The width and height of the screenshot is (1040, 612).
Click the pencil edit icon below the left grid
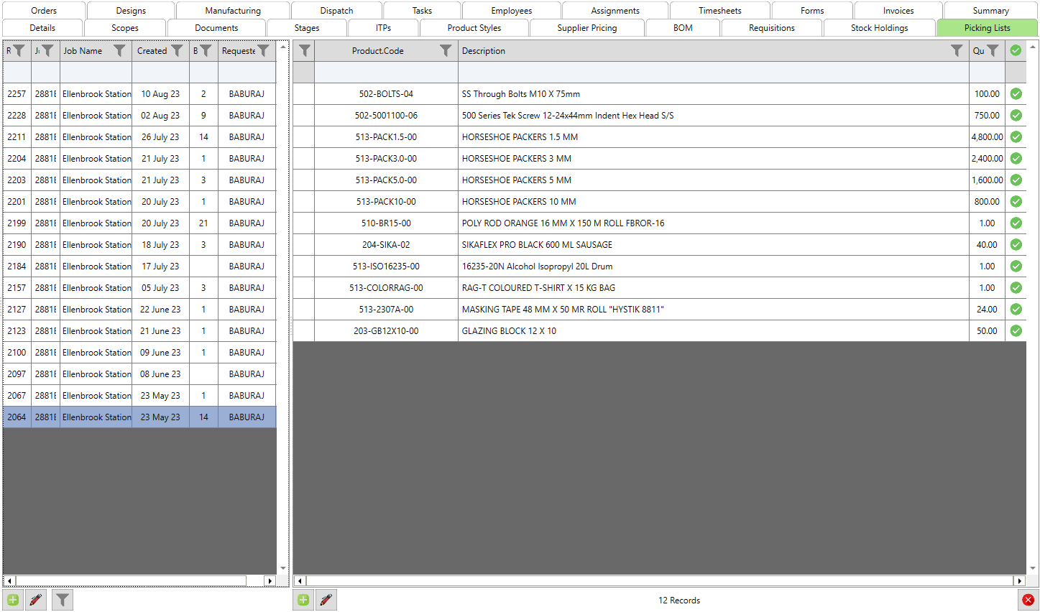click(x=36, y=600)
